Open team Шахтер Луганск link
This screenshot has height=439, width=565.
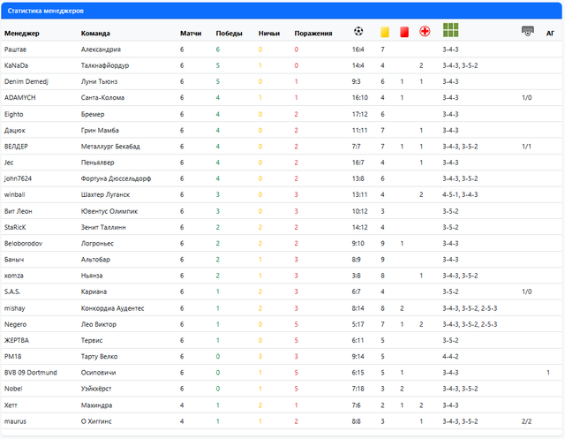(105, 194)
